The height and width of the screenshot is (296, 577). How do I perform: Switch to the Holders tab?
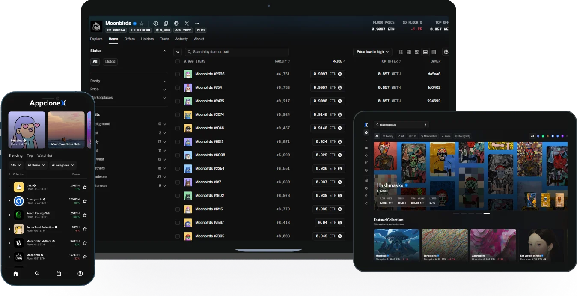pyautogui.click(x=147, y=39)
